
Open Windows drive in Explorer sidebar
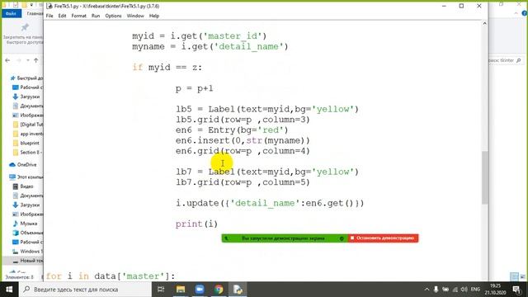pyautogui.click(x=27, y=251)
